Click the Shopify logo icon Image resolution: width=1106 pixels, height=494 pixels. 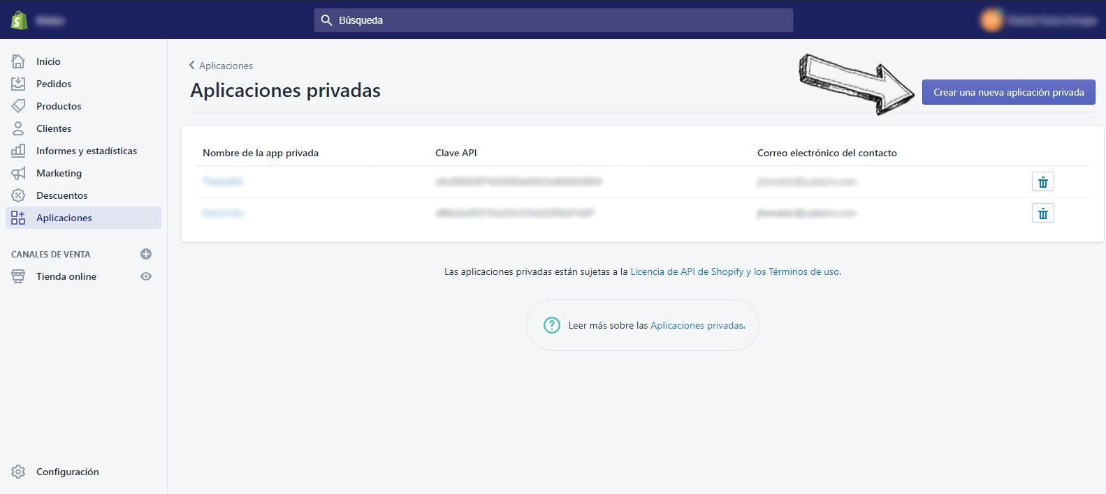19,20
